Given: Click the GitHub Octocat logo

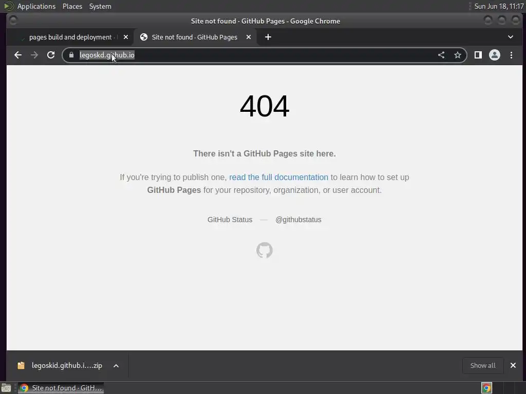Looking at the screenshot, I should (x=265, y=250).
